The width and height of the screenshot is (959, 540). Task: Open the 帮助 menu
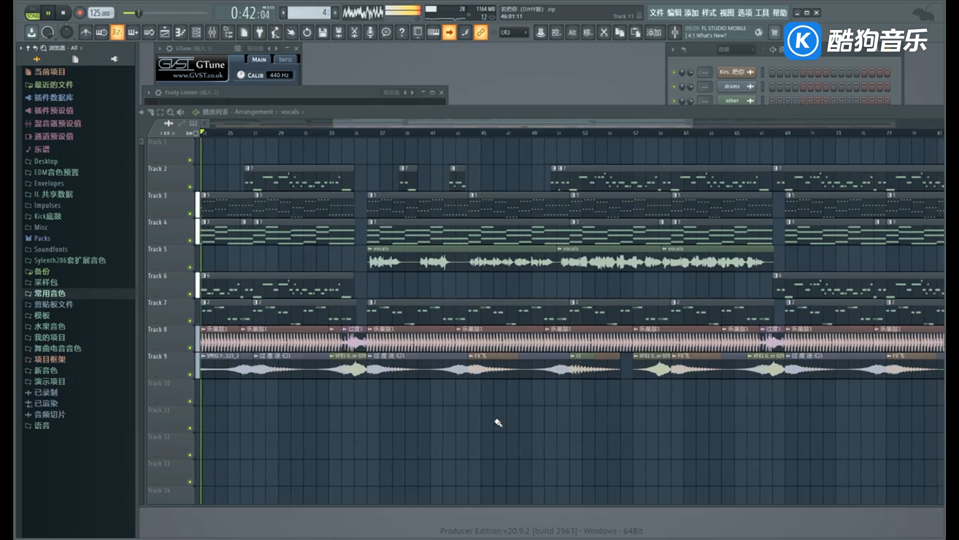point(779,13)
